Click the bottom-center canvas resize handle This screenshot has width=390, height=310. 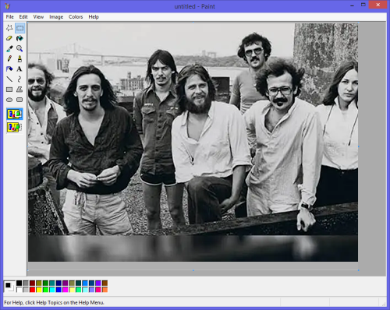pyautogui.click(x=193, y=270)
